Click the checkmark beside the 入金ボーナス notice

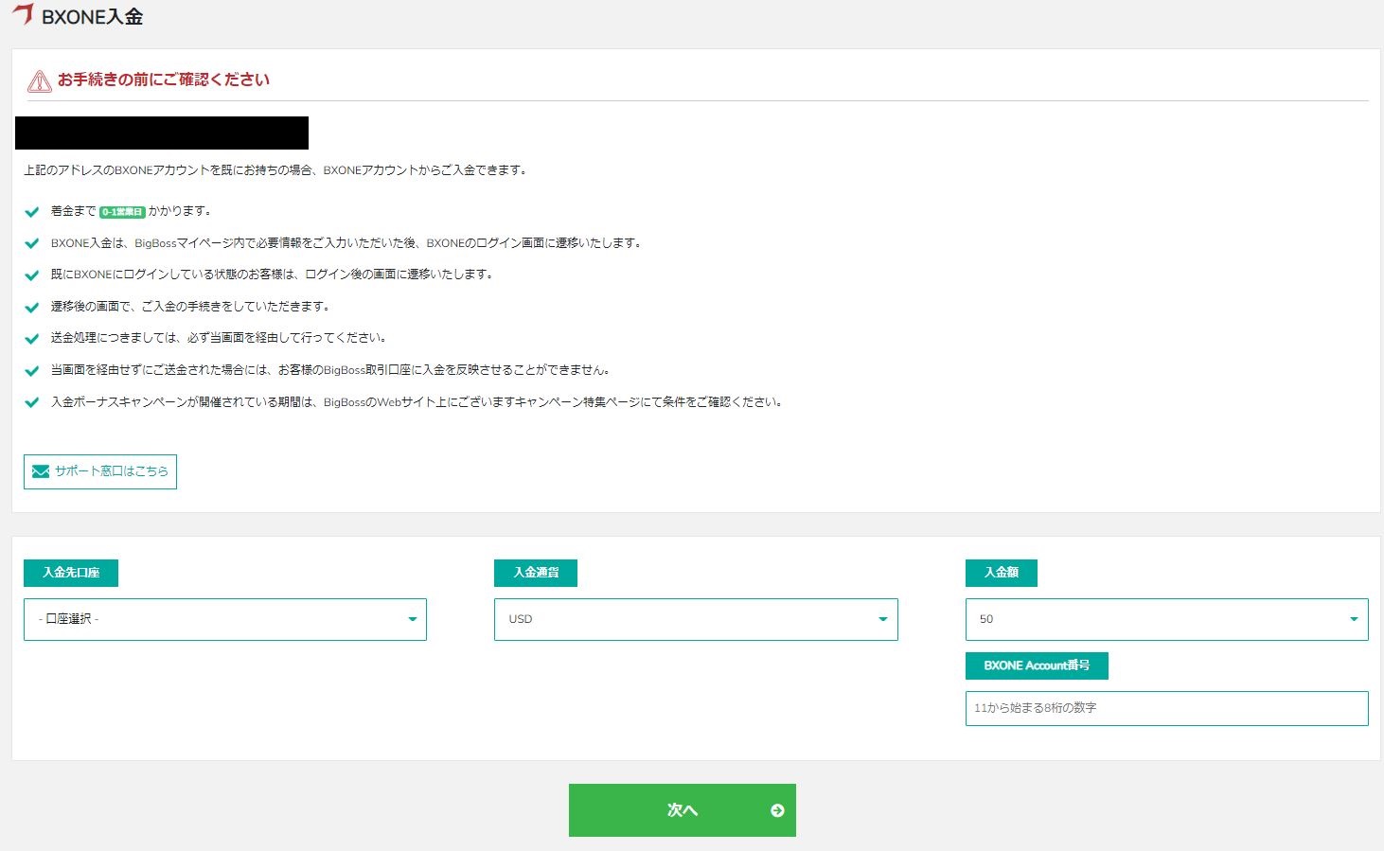tap(31, 400)
